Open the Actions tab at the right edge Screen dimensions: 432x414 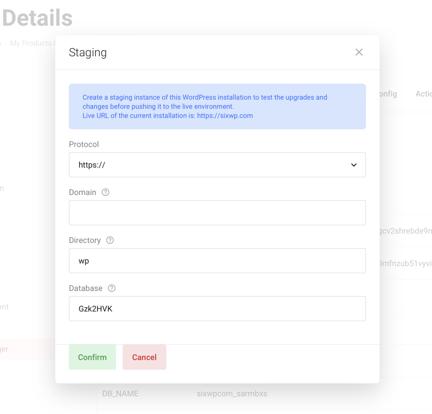(x=423, y=94)
